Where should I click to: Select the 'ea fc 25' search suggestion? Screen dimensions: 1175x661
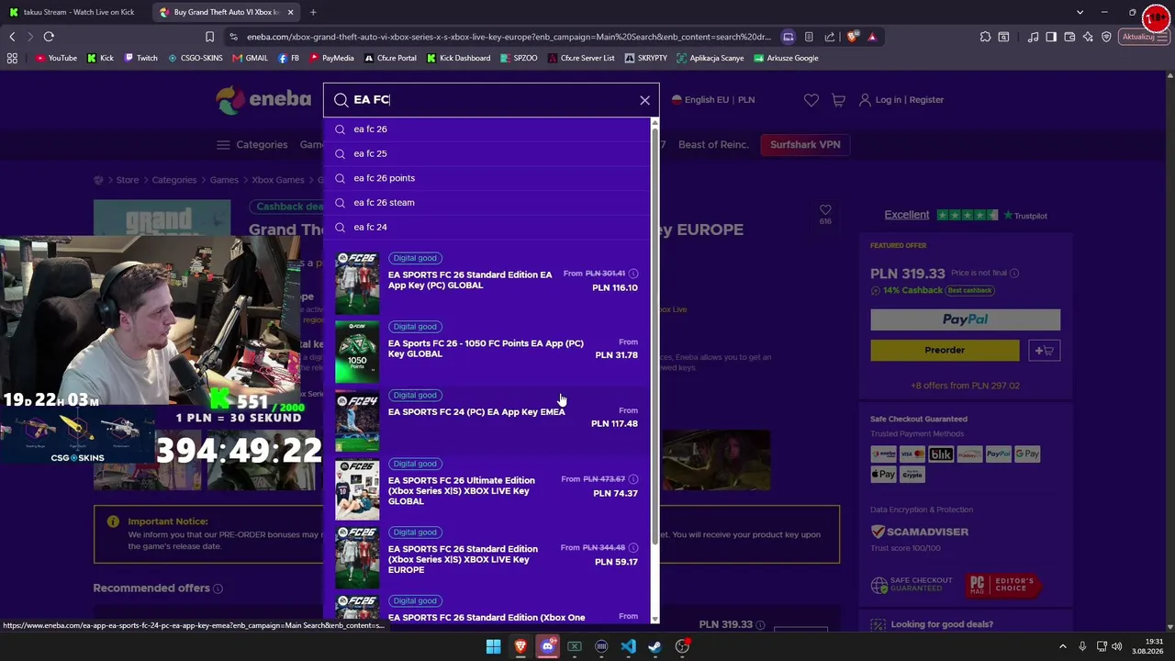click(x=488, y=154)
